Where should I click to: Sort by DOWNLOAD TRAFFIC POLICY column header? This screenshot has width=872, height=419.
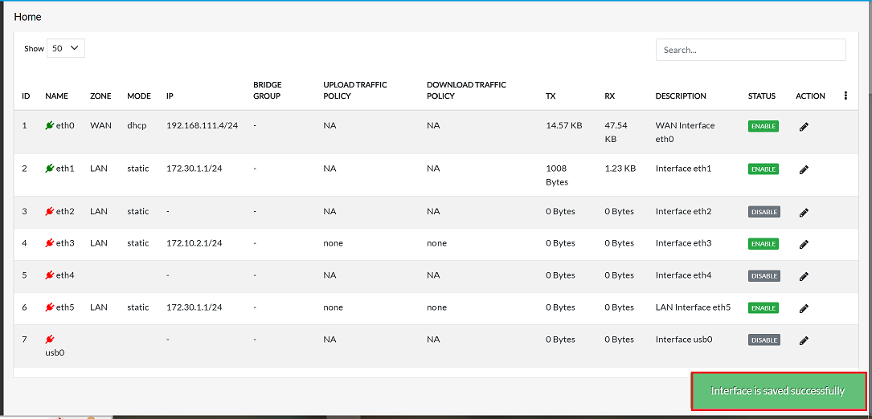click(467, 91)
